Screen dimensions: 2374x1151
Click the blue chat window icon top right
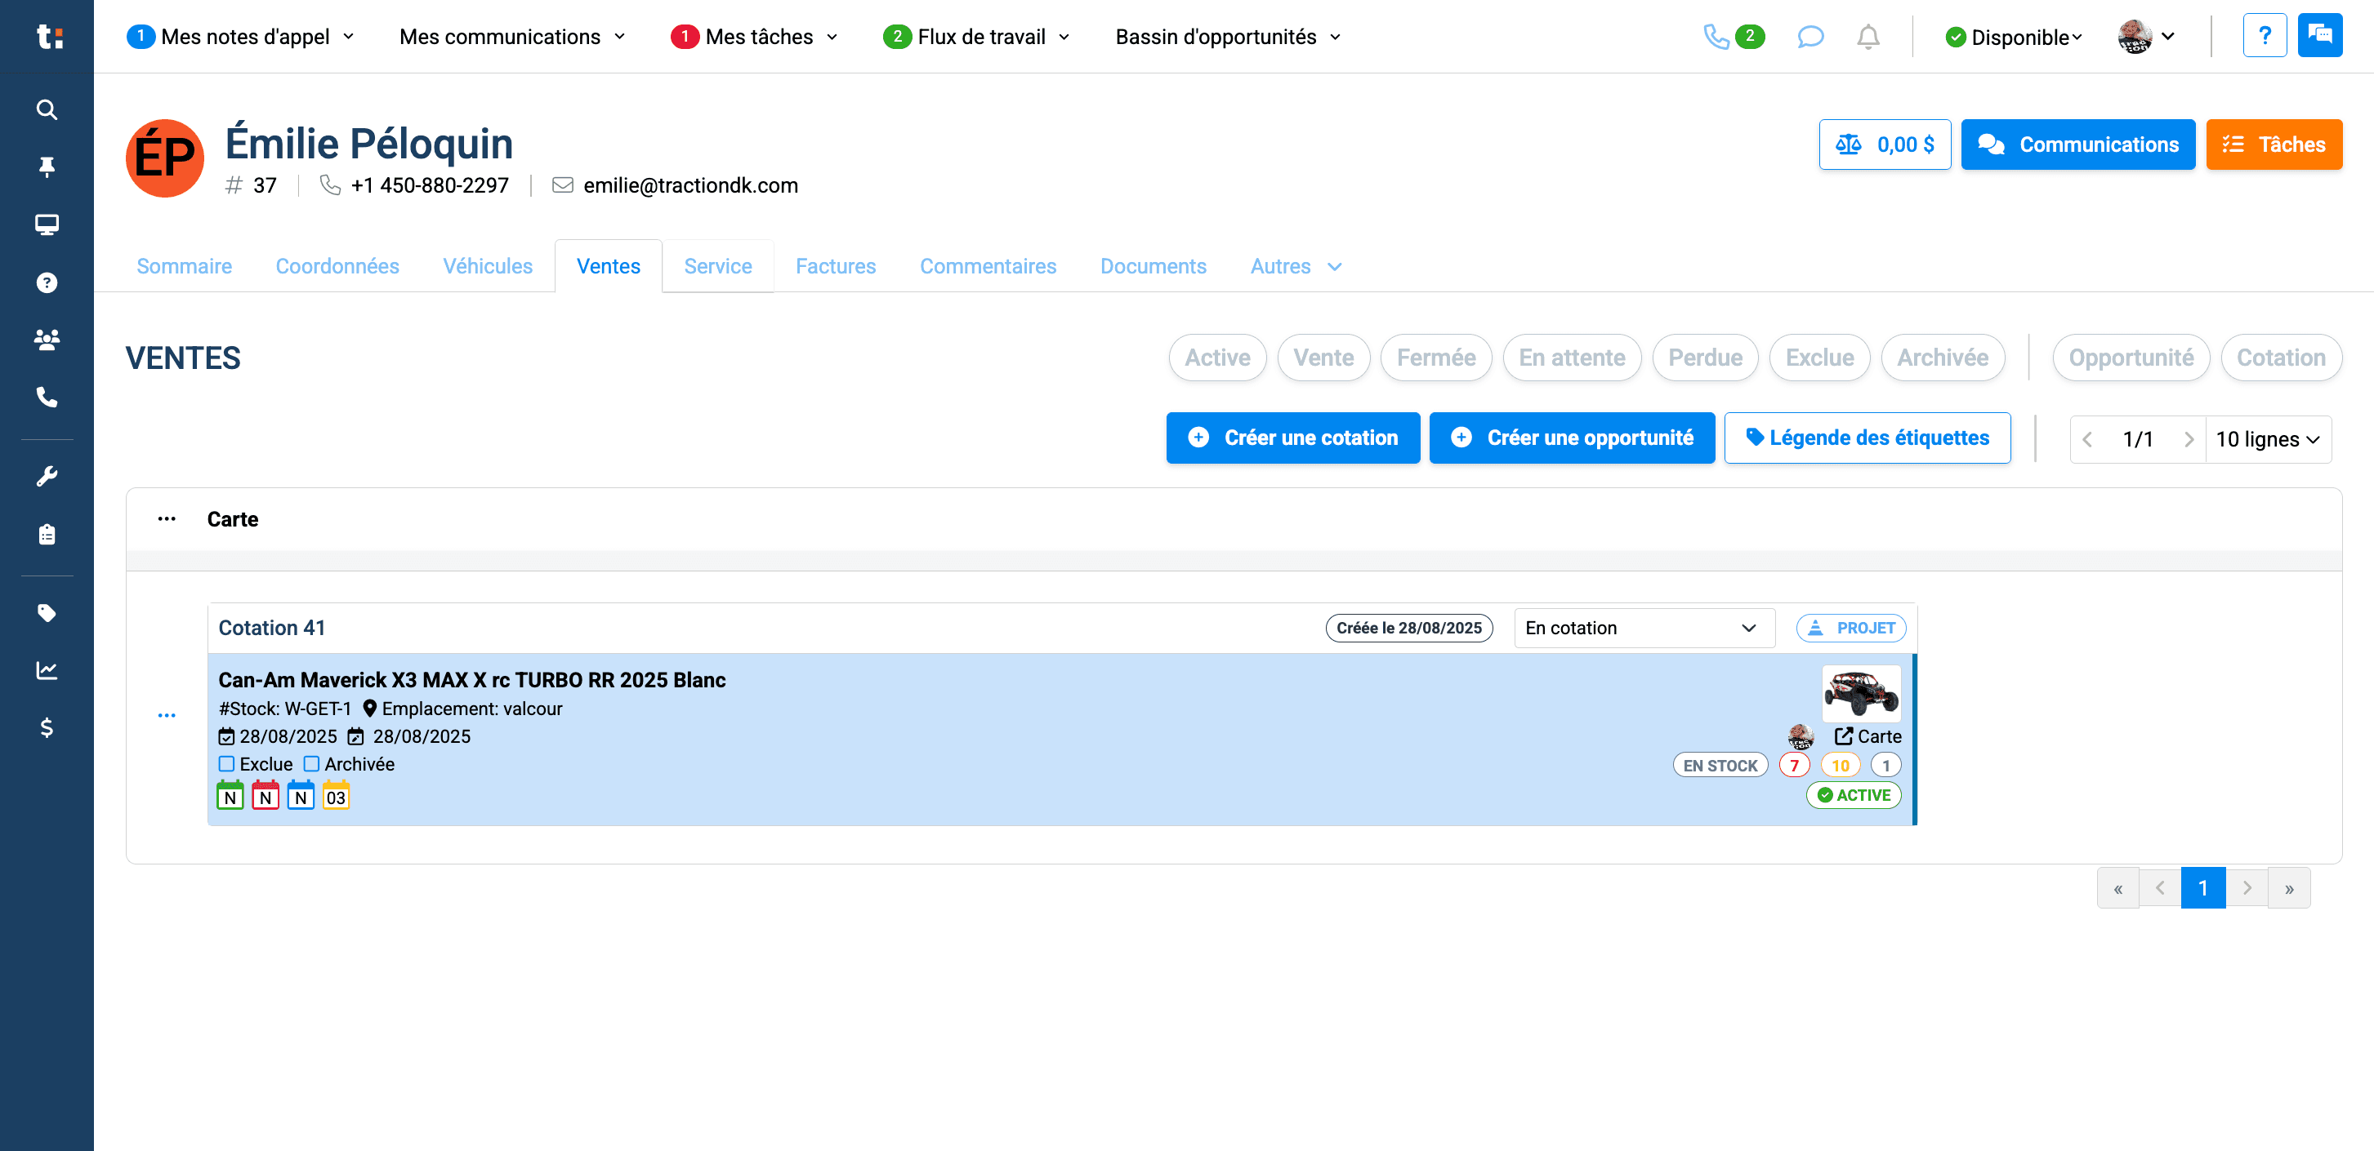(2319, 36)
